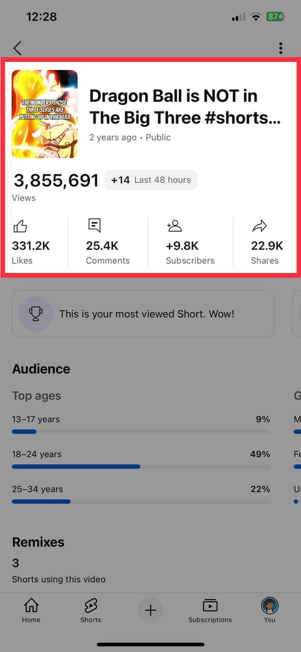301x652 pixels.
Task: Tap the thumbs-up Likes icon
Action: 20,226
